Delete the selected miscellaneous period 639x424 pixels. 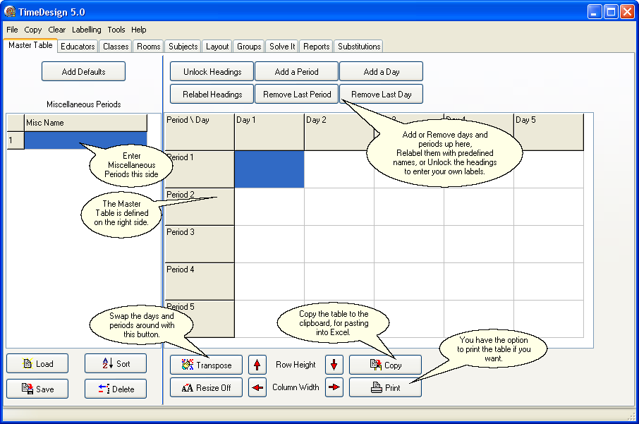point(116,389)
